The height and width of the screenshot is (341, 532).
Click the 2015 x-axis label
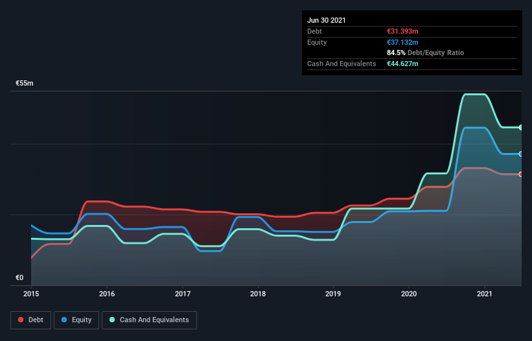click(31, 294)
